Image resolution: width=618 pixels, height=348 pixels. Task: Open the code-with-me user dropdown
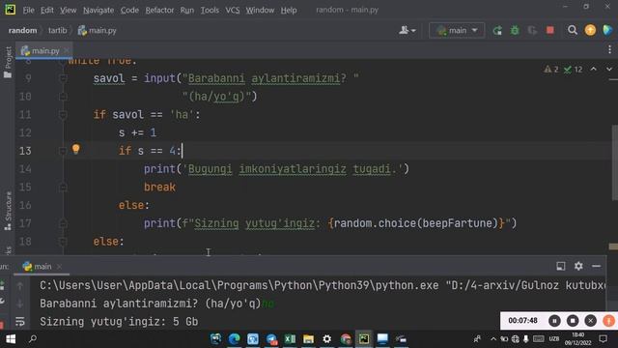click(407, 30)
